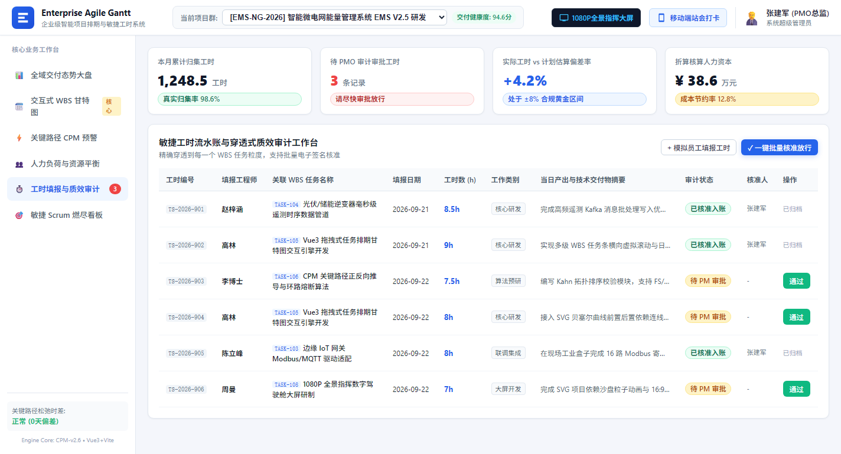Click 成本节约率 12.8% pill
841x454 pixels.
[747, 99]
